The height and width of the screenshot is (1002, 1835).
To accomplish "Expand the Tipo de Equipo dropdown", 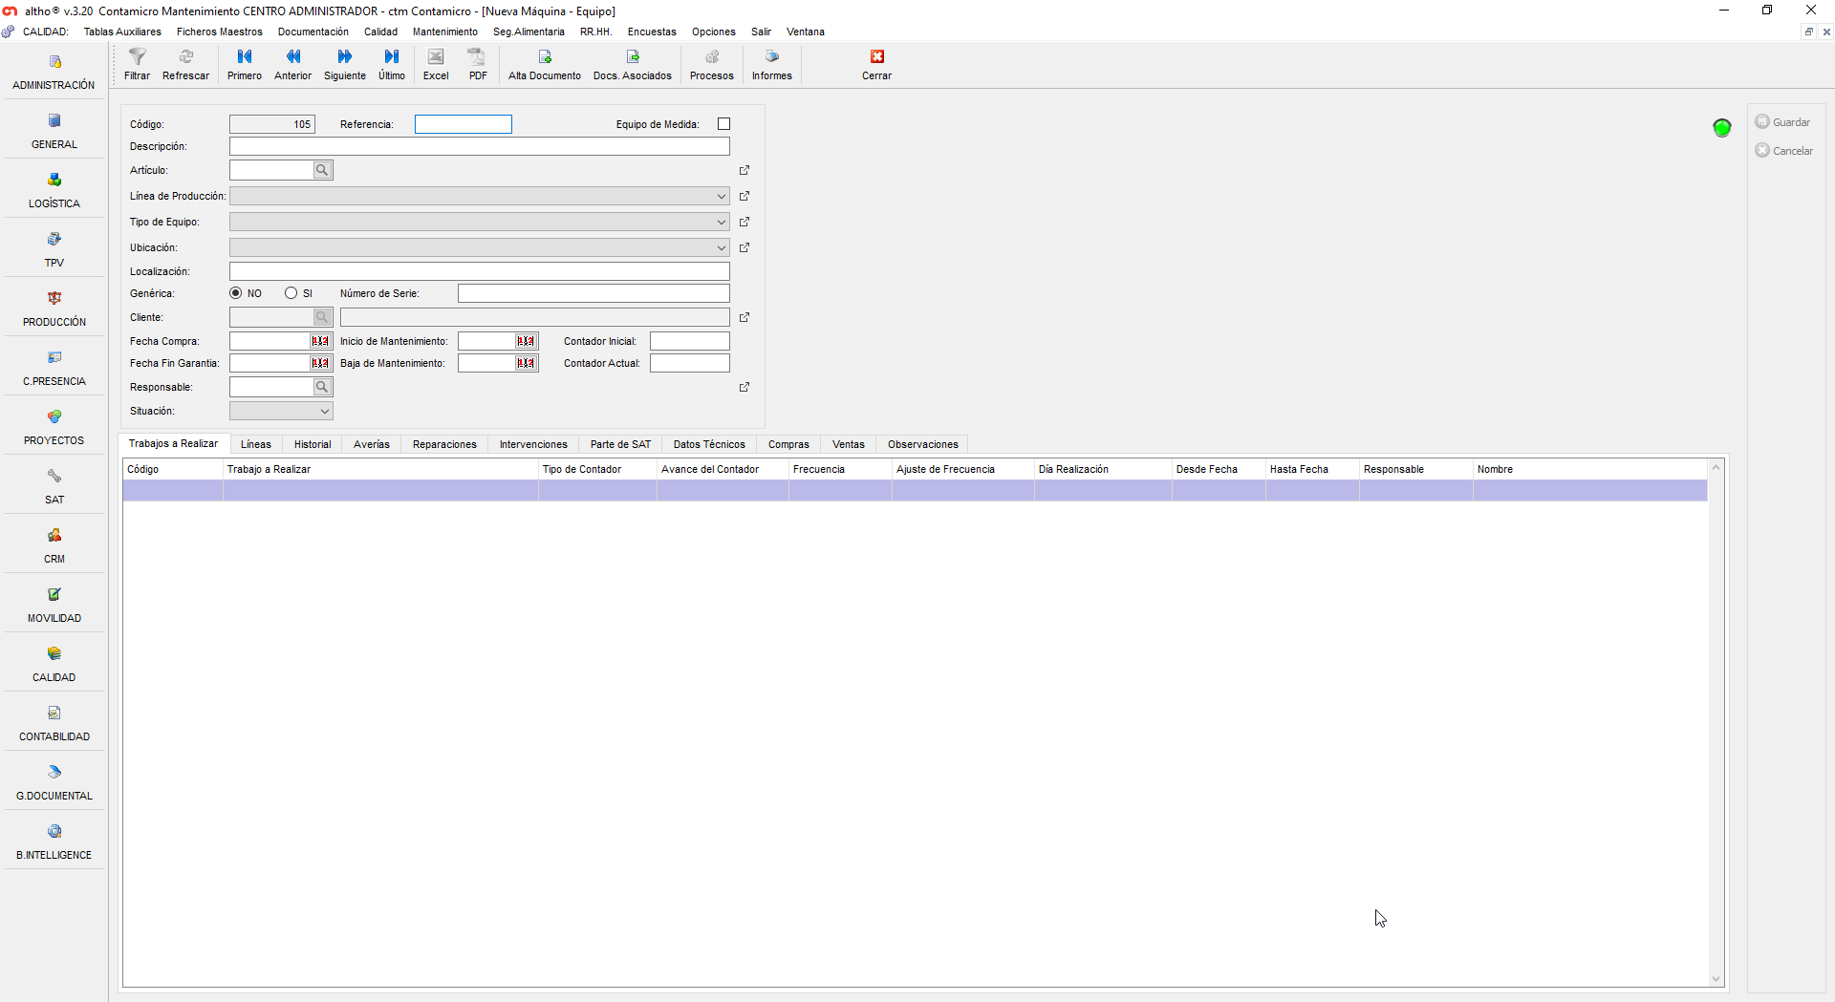I will (721, 222).
